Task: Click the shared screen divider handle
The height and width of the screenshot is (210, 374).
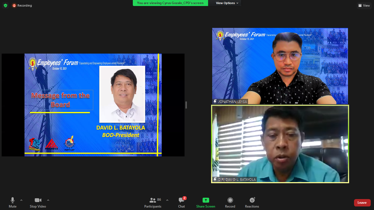Action: pos(186,105)
